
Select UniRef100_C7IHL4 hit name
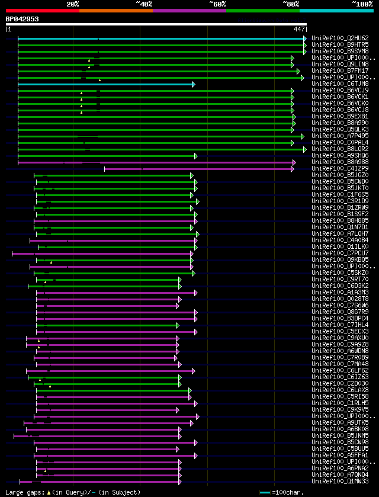click(x=340, y=325)
